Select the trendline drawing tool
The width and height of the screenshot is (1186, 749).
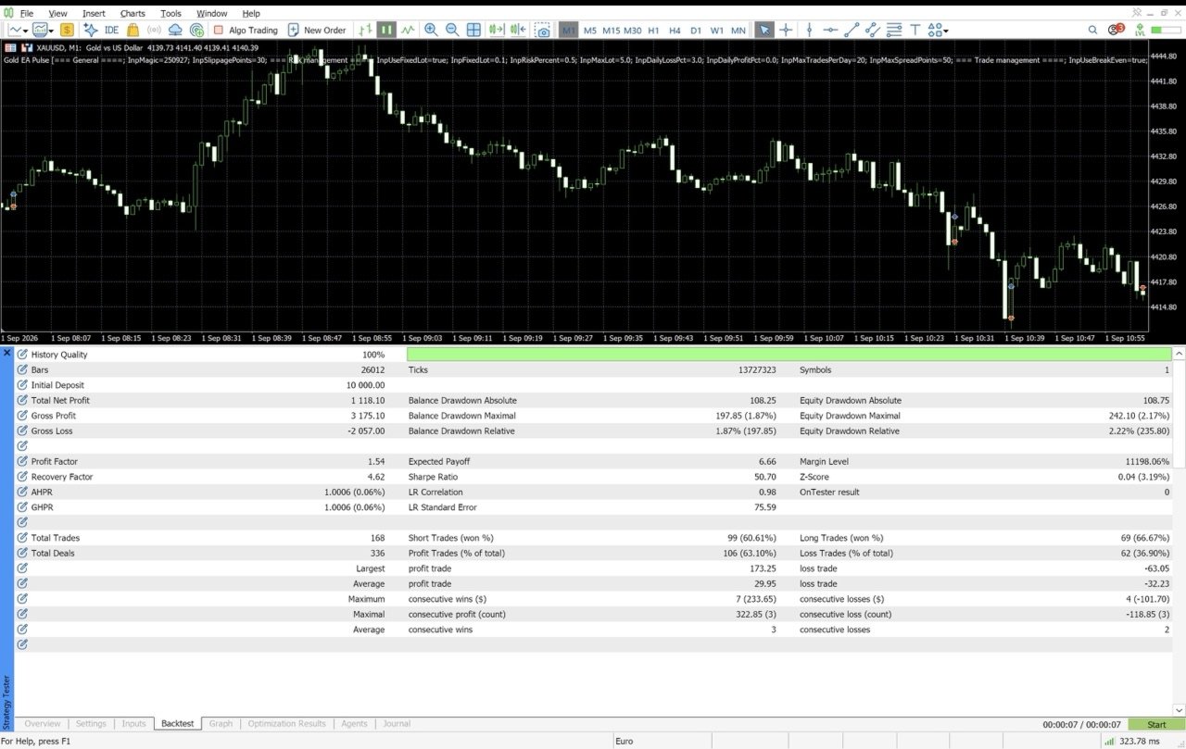[x=852, y=30]
